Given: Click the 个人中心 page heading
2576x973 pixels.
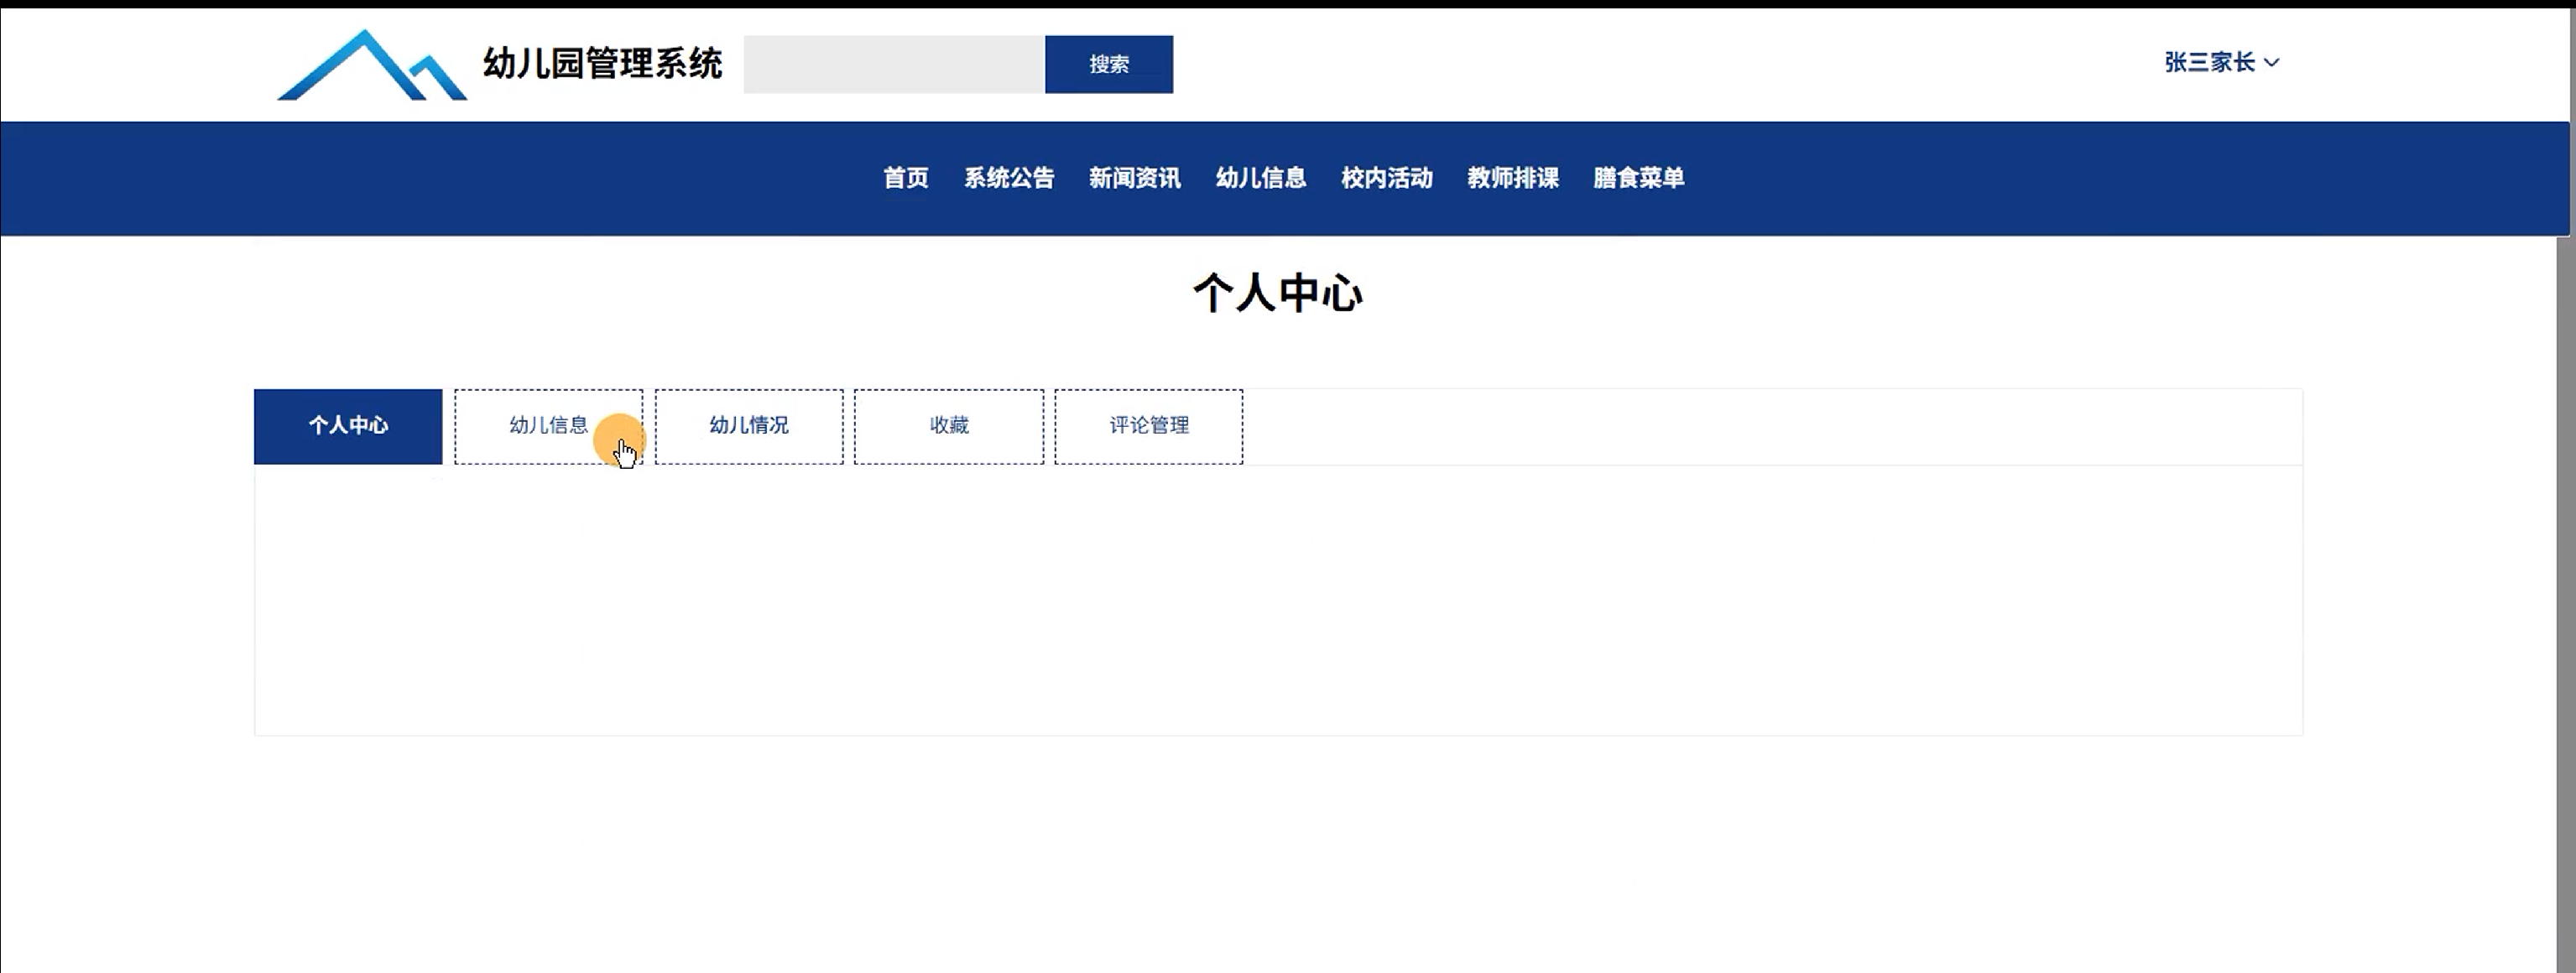Looking at the screenshot, I should pyautogui.click(x=1277, y=293).
